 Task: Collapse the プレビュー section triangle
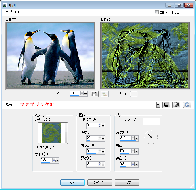7,12
